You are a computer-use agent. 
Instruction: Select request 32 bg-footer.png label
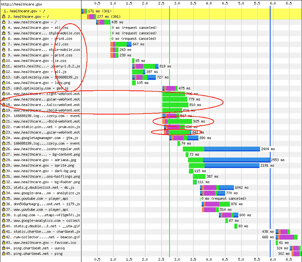(43, 182)
